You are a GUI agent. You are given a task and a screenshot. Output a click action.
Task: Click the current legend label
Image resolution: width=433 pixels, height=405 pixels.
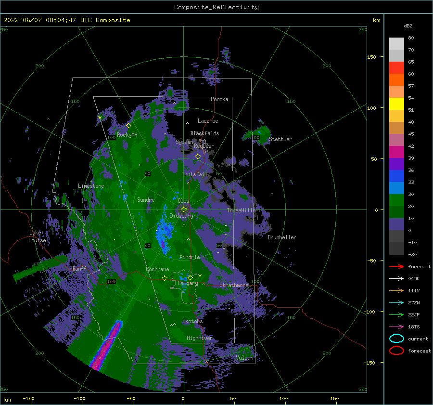coord(418,339)
